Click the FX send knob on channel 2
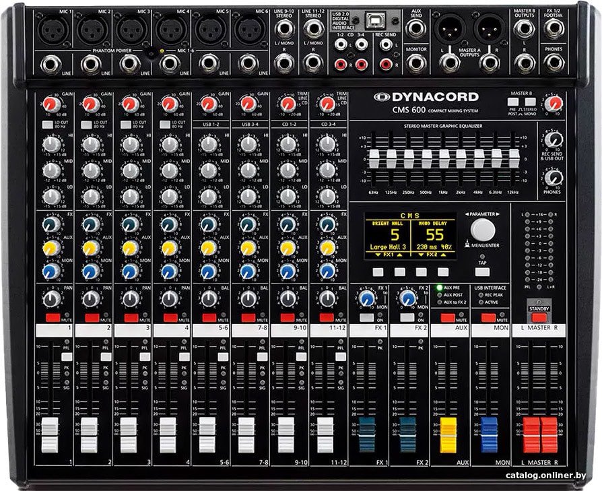This screenshot has height=491, width=602. (x=91, y=224)
